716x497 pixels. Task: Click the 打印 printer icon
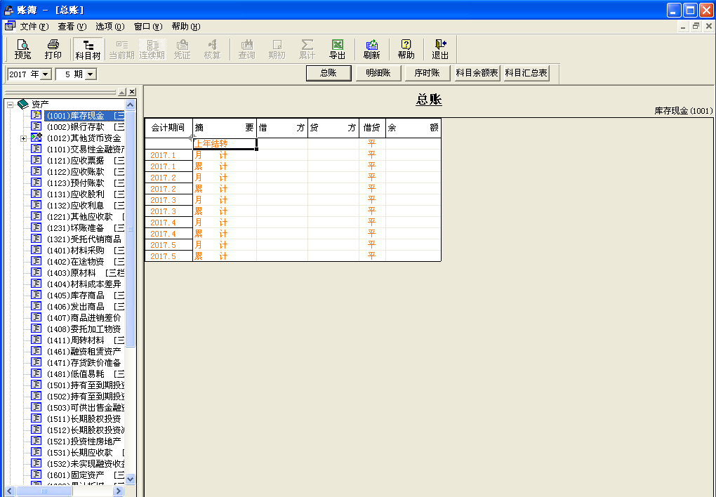53,49
